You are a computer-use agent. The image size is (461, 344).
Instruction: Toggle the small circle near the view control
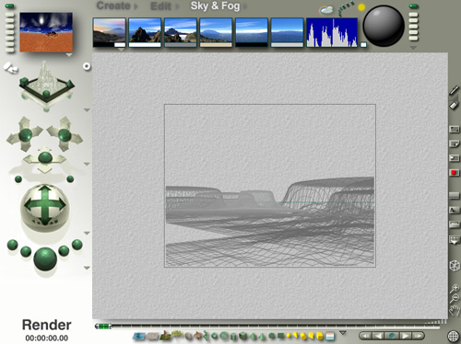[x=87, y=66]
